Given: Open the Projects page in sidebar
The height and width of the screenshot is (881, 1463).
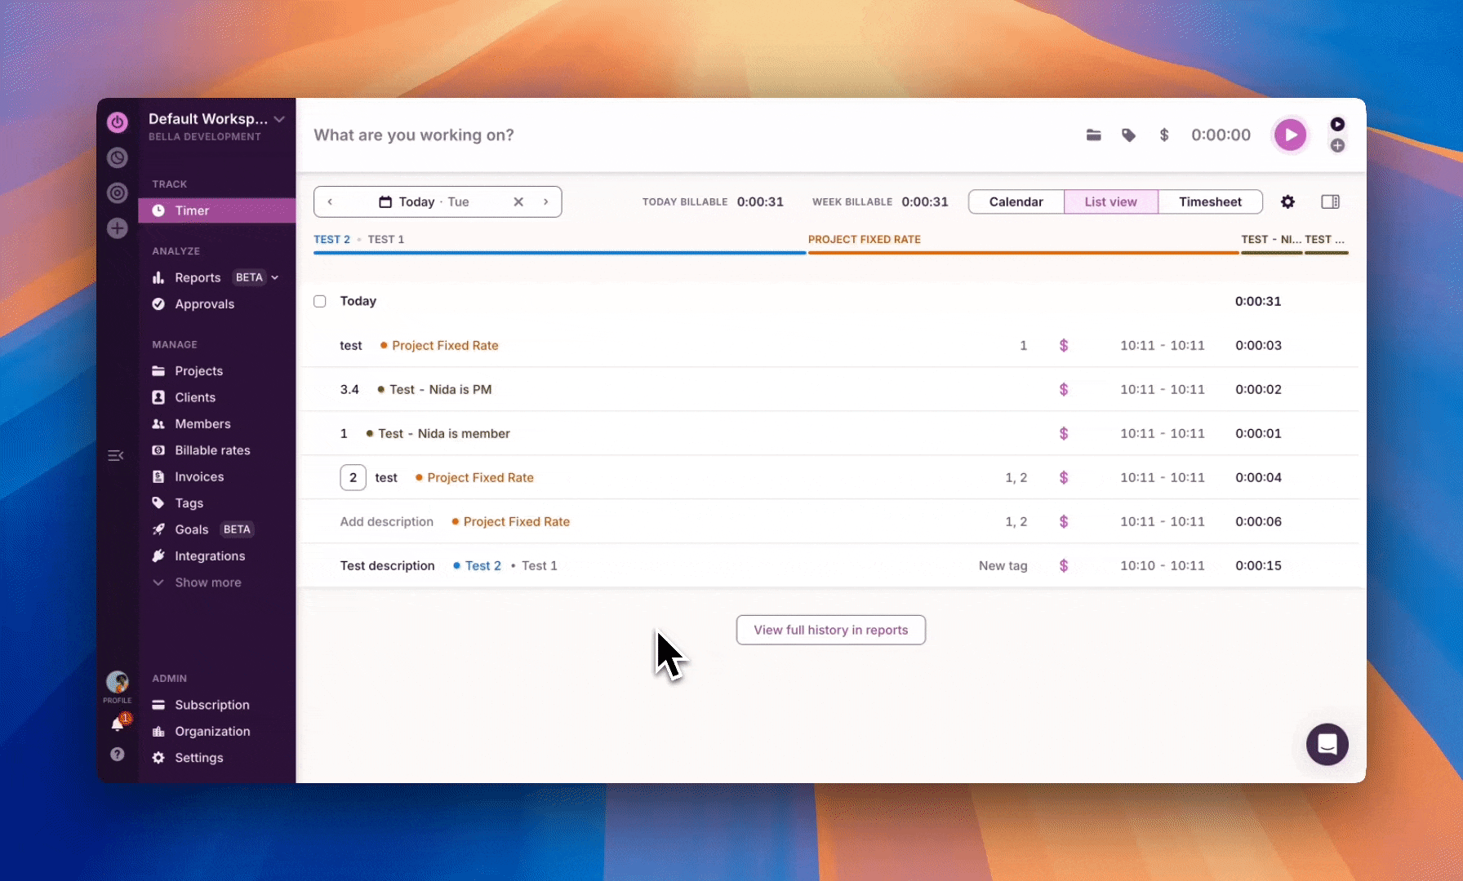Looking at the screenshot, I should pyautogui.click(x=198, y=371).
